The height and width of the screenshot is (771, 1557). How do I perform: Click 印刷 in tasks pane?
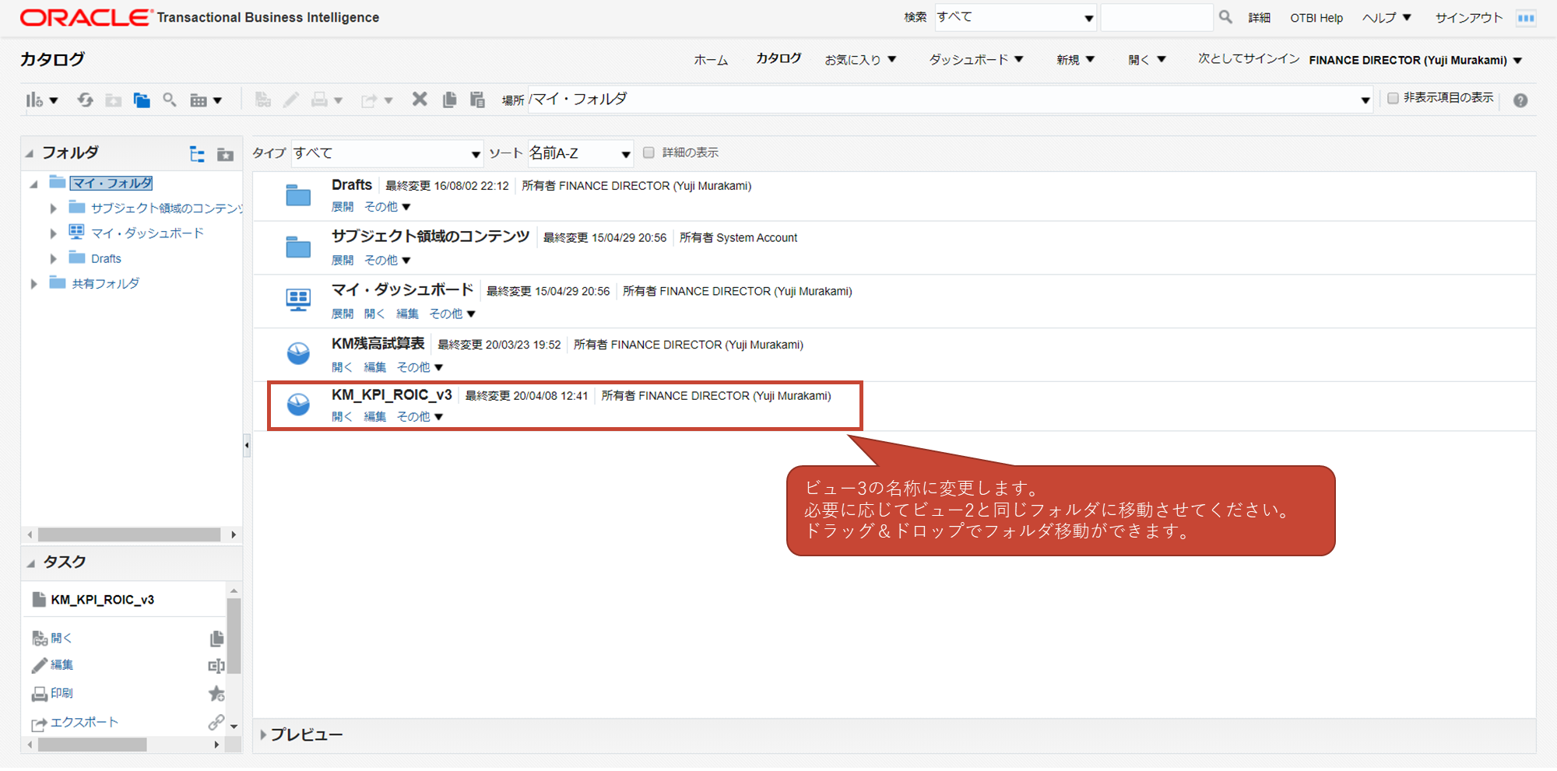click(x=62, y=693)
